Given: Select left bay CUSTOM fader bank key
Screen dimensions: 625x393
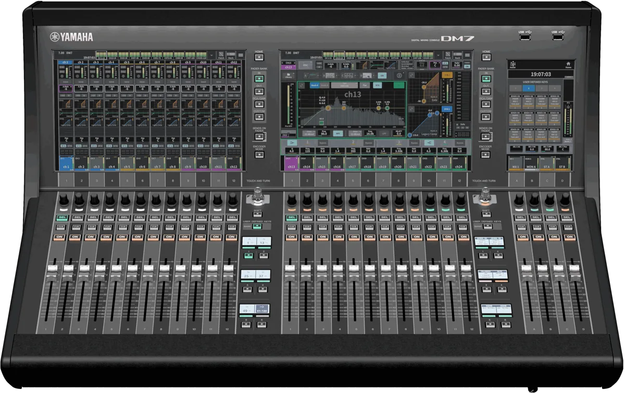Looking at the screenshot, I should pyautogui.click(x=259, y=117).
